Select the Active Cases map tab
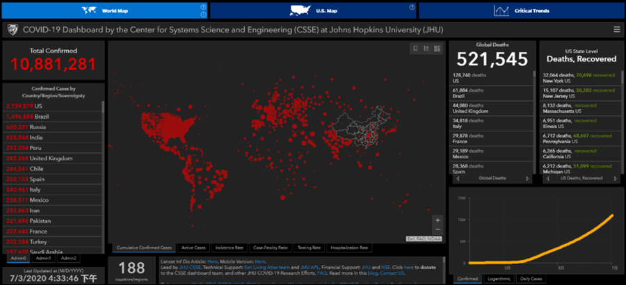The height and width of the screenshot is (285, 626). click(x=193, y=248)
